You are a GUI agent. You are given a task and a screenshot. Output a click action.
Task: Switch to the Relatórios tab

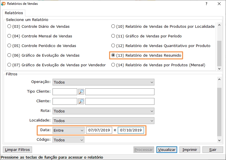[x=14, y=13]
